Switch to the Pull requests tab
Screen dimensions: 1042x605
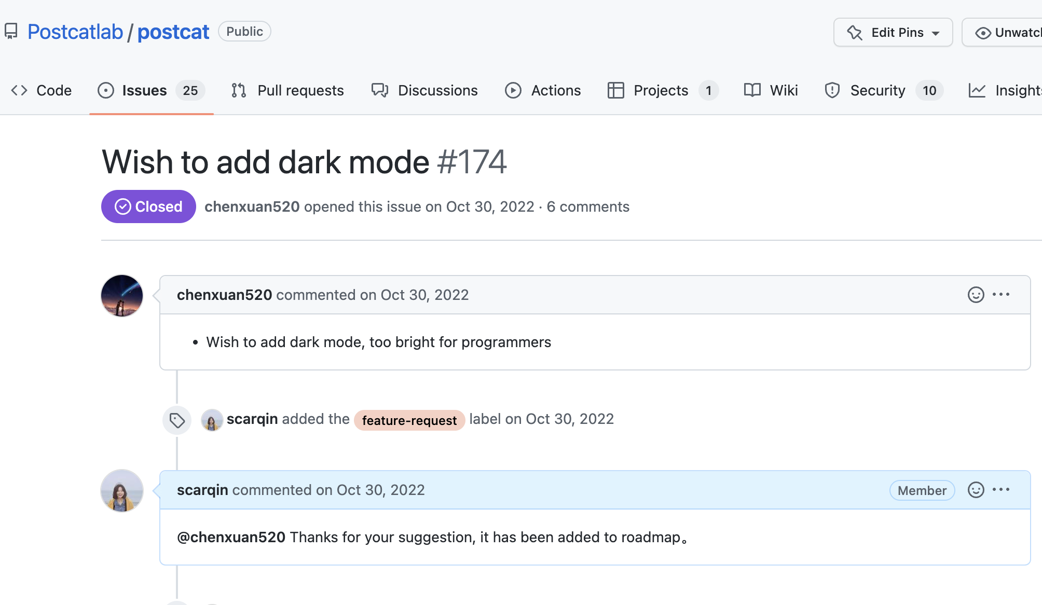pyautogui.click(x=287, y=90)
